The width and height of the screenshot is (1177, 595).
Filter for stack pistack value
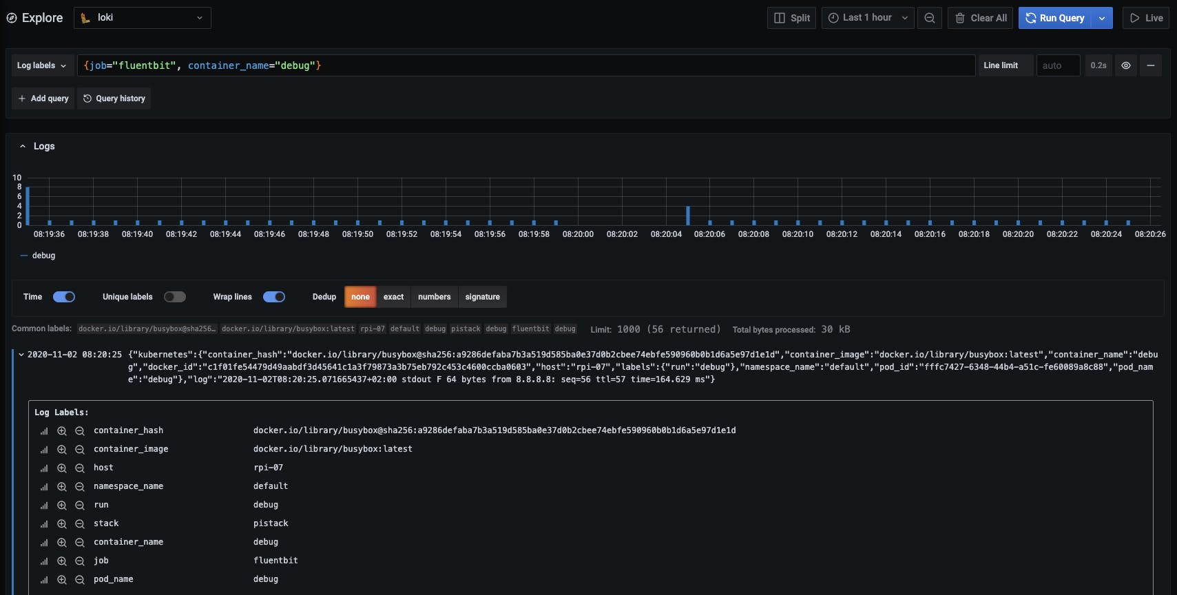(x=62, y=524)
